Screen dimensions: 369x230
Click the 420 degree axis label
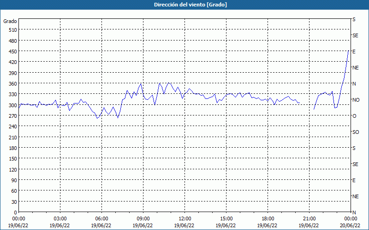click(13, 62)
